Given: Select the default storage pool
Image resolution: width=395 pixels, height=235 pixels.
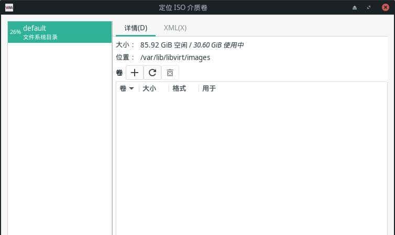Looking at the screenshot, I should [x=60, y=32].
